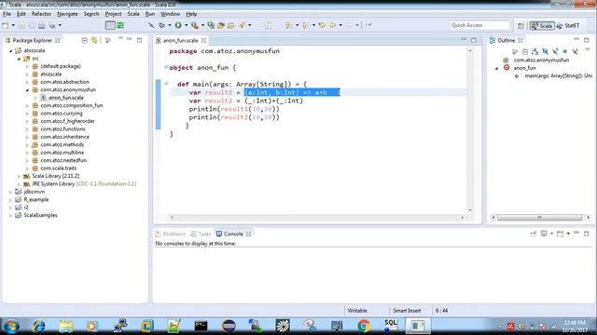Click the Print toolbar icon
Screen dimensions: 597x335
(x=41, y=25)
